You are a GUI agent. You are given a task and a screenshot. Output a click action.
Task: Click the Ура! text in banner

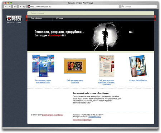coord(131,32)
